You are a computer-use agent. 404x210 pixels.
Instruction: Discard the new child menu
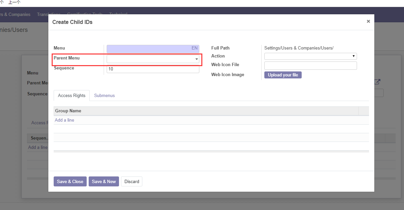coord(131,181)
